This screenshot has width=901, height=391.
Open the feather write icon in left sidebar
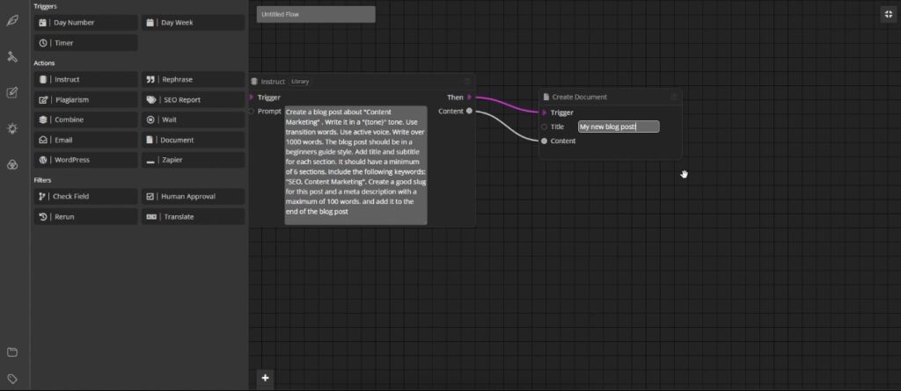coord(12,20)
